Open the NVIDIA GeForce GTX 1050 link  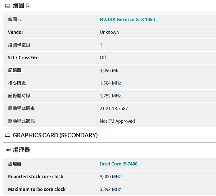[127, 19]
